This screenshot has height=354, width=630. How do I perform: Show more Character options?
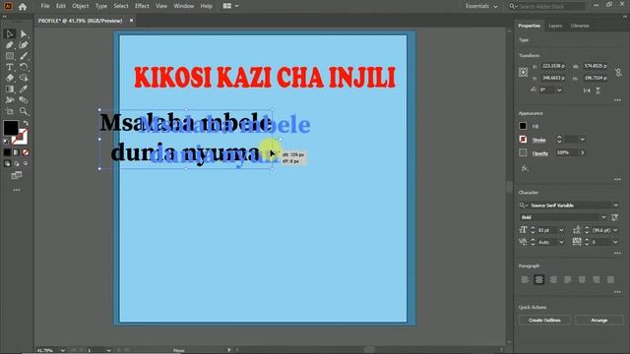pos(617,254)
